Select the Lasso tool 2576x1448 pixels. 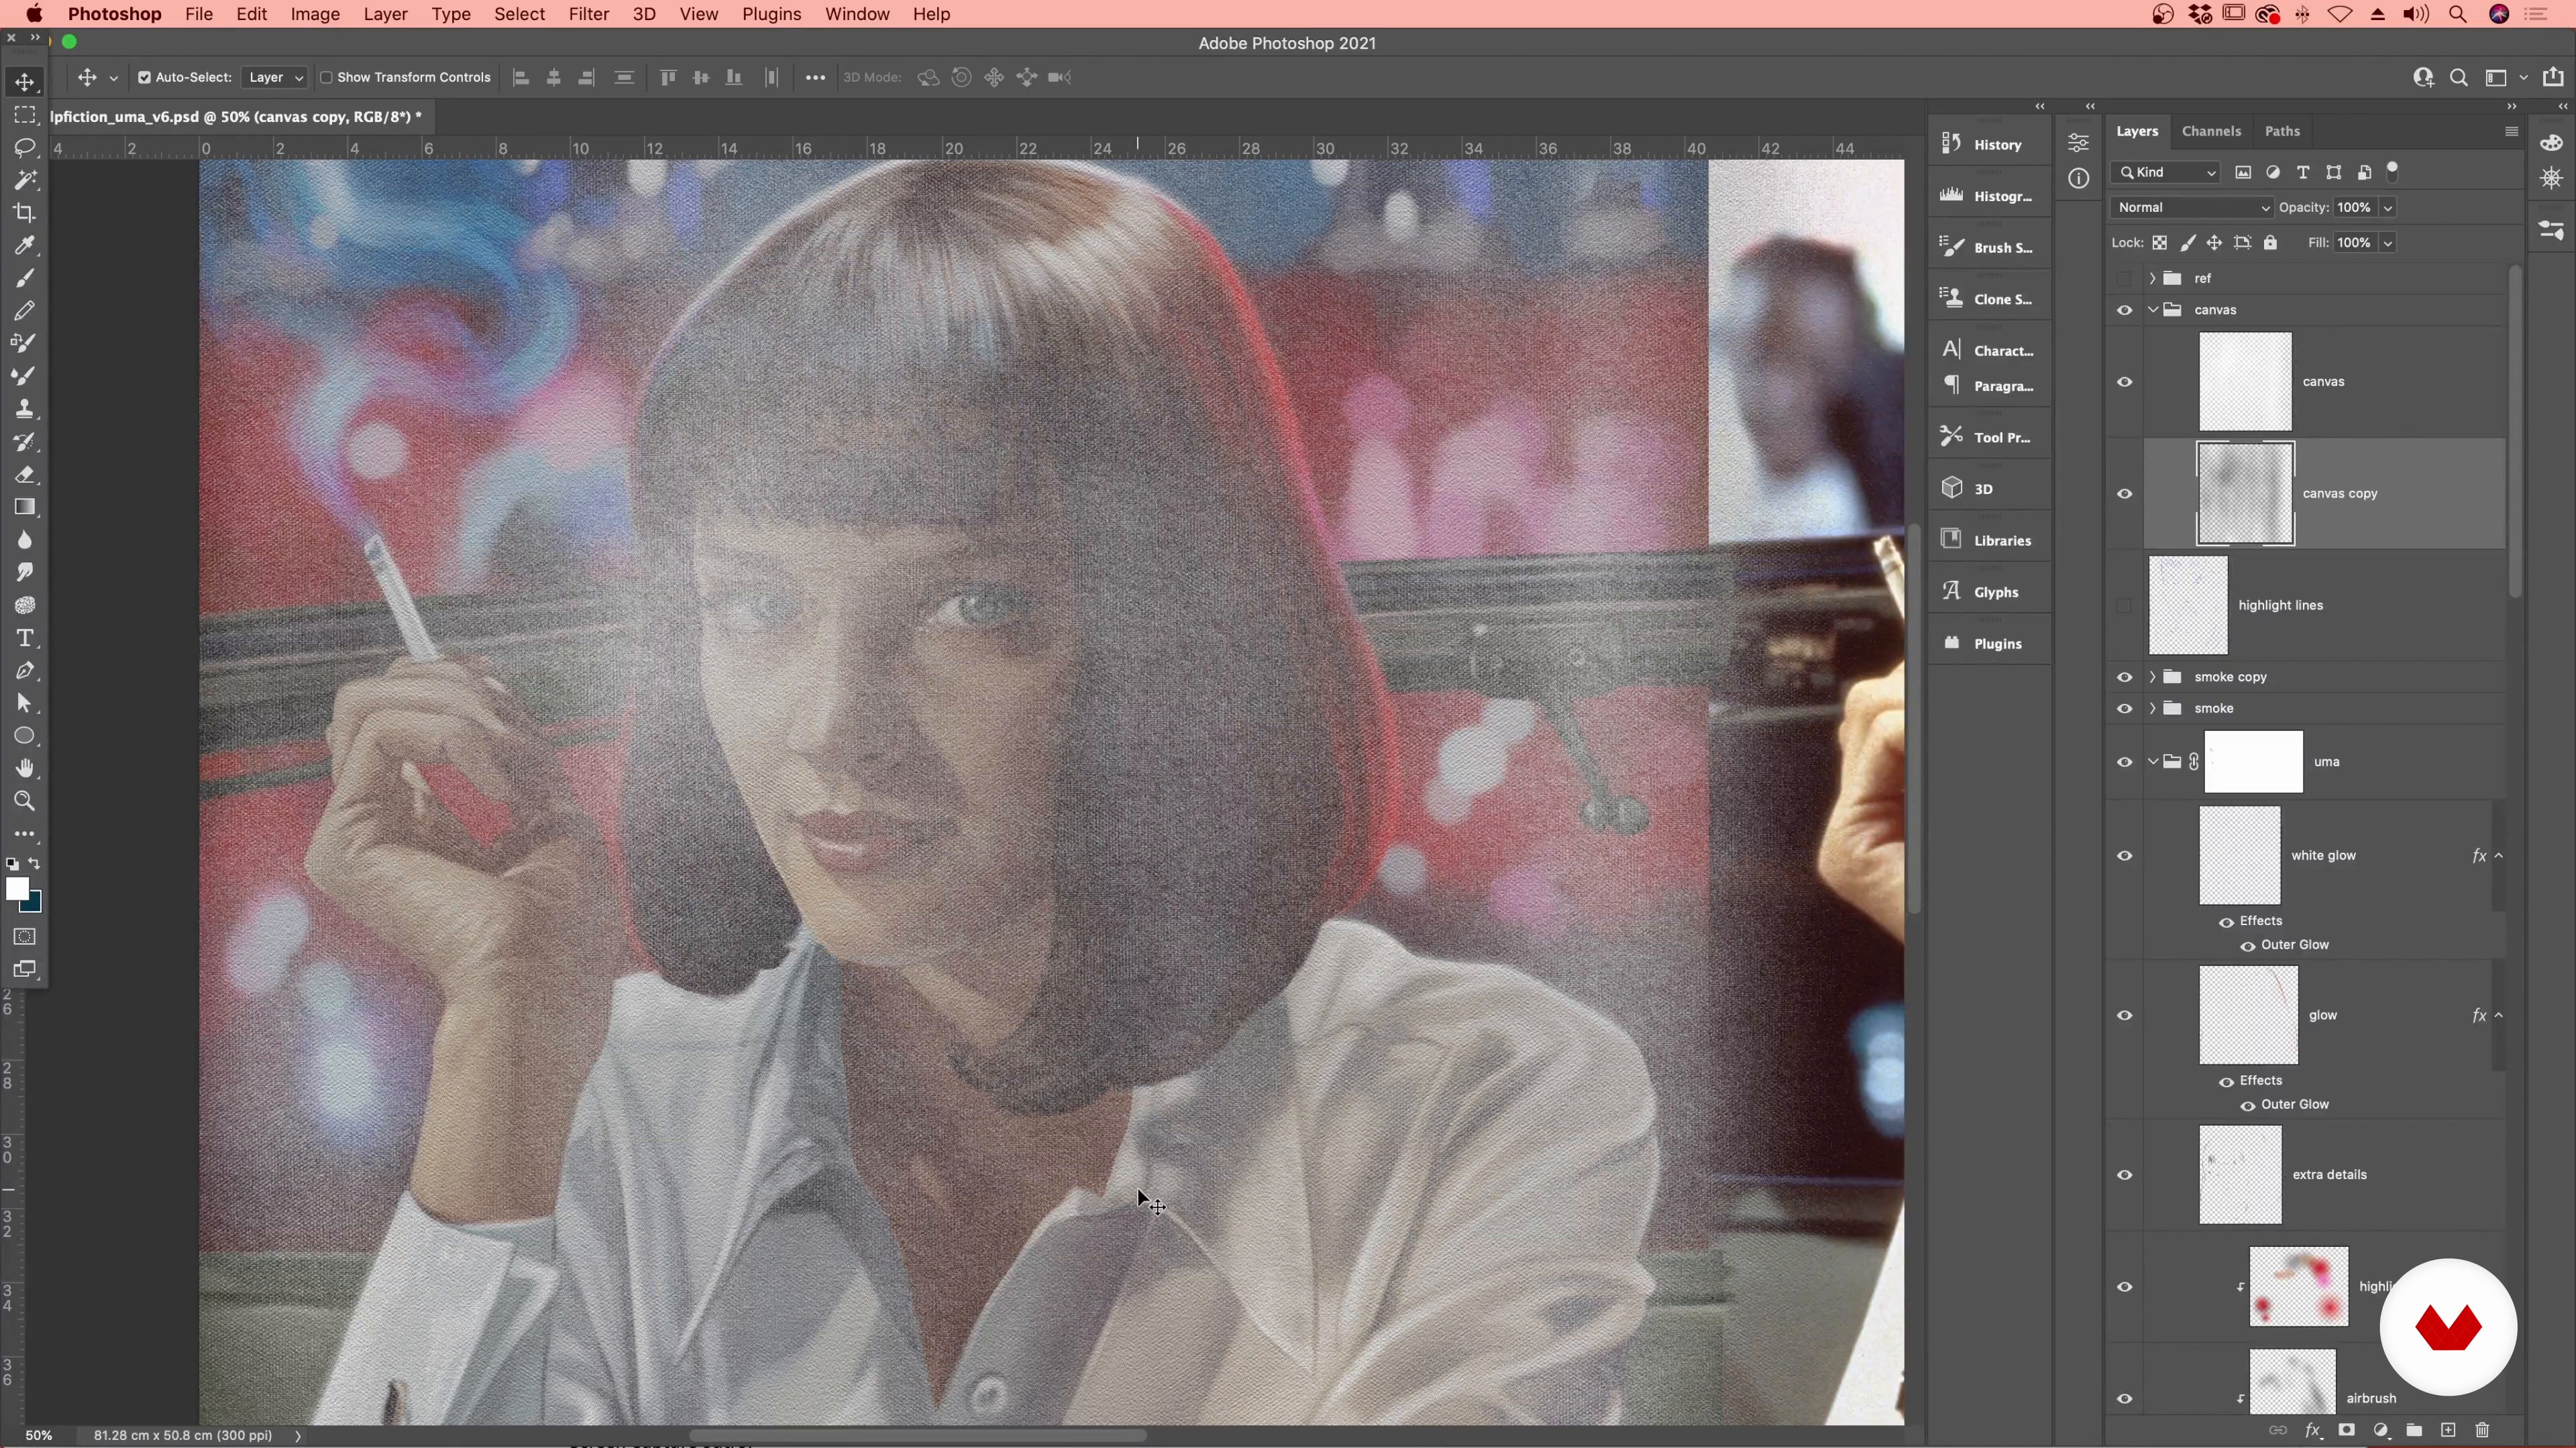pyautogui.click(x=25, y=148)
